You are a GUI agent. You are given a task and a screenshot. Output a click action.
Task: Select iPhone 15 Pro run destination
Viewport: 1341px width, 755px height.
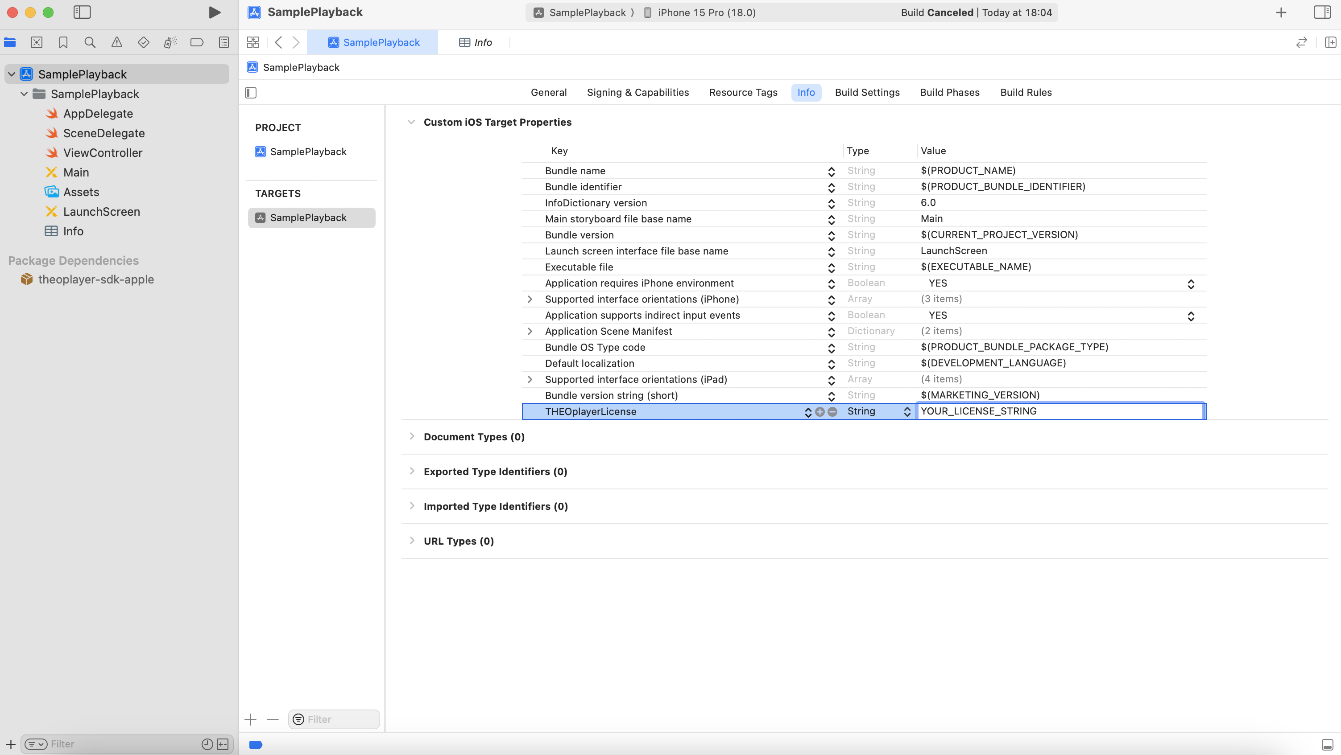point(706,12)
